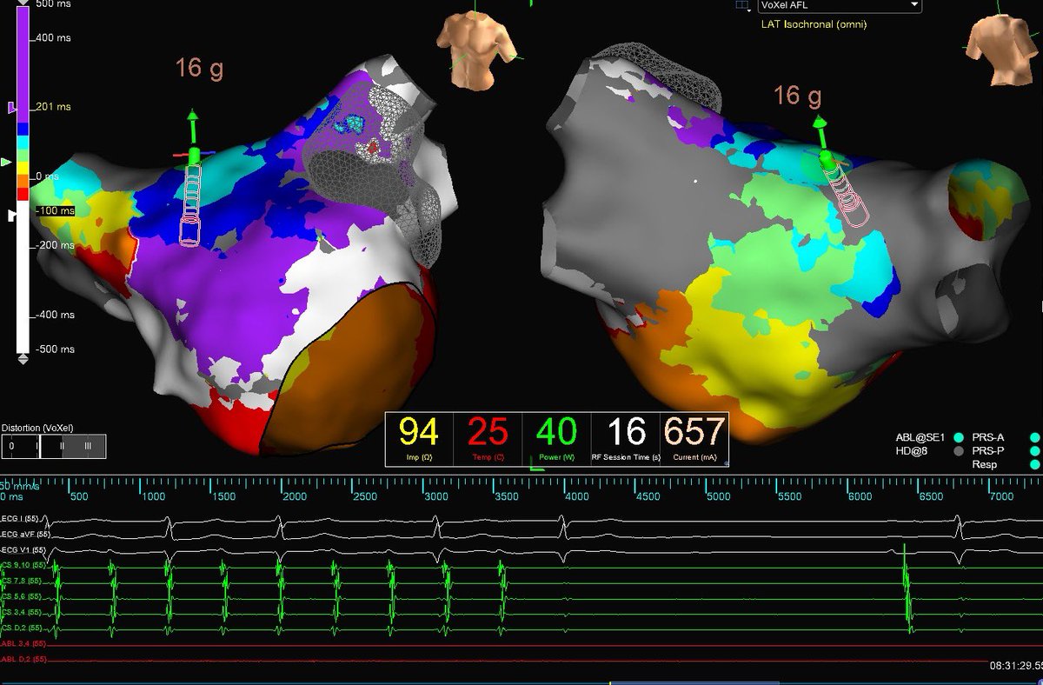Click the current 657 mA readout

(694, 439)
